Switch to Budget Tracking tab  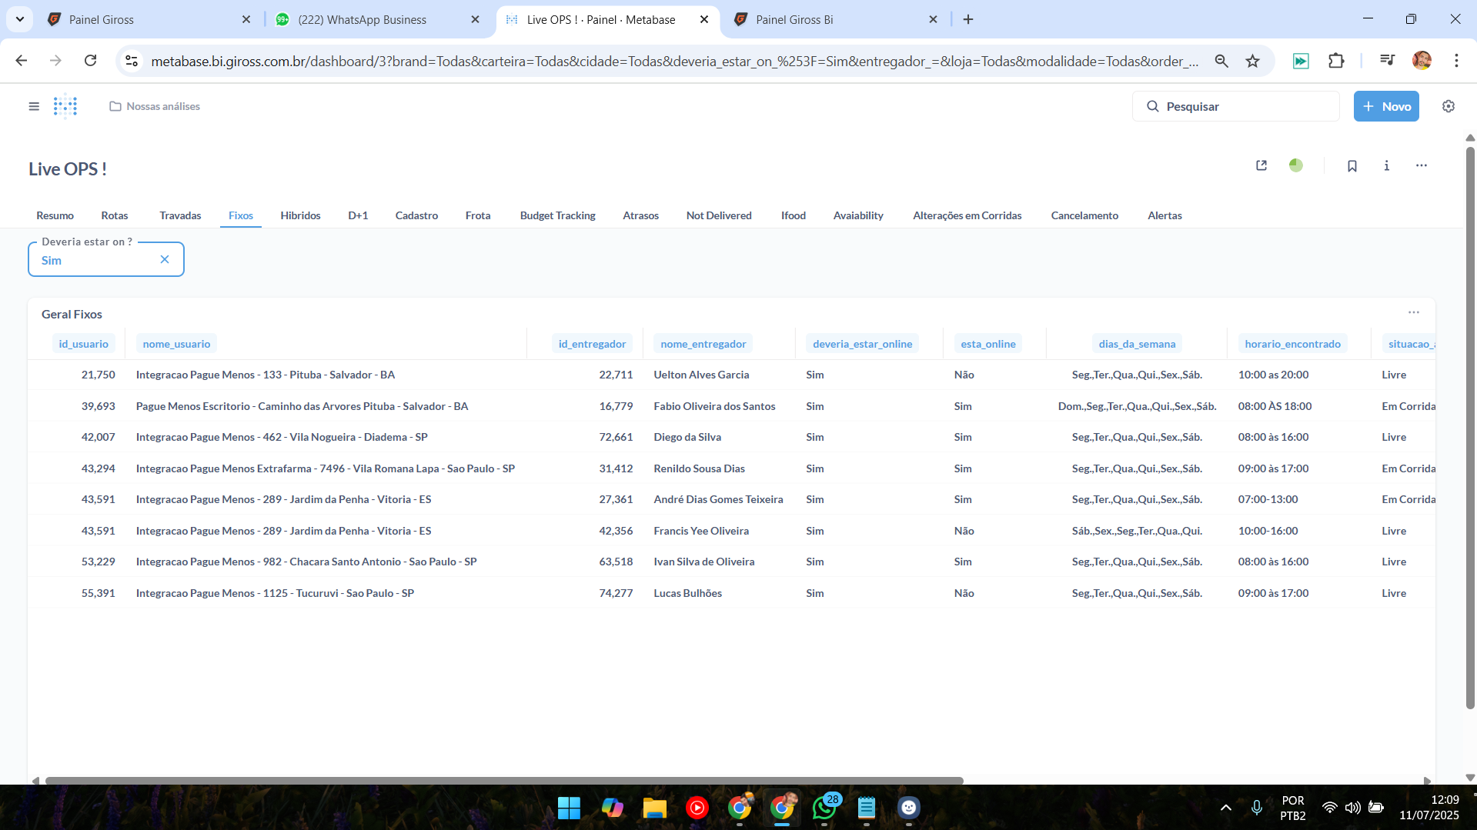[557, 215]
